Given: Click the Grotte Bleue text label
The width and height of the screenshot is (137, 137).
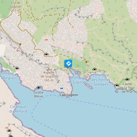Looking at the screenshot, I should coord(38,94).
